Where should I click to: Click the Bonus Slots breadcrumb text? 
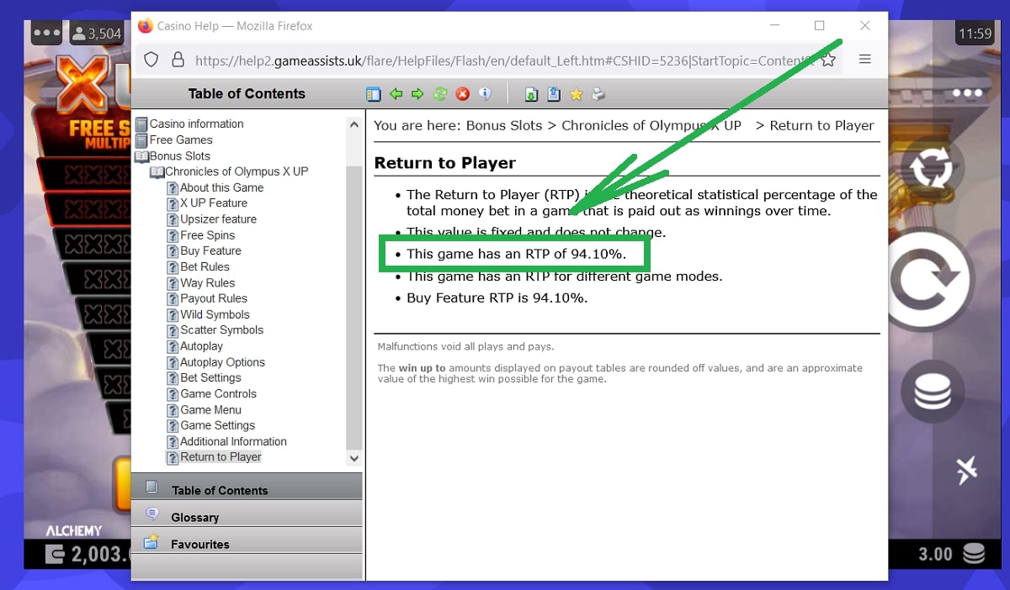[x=504, y=125]
